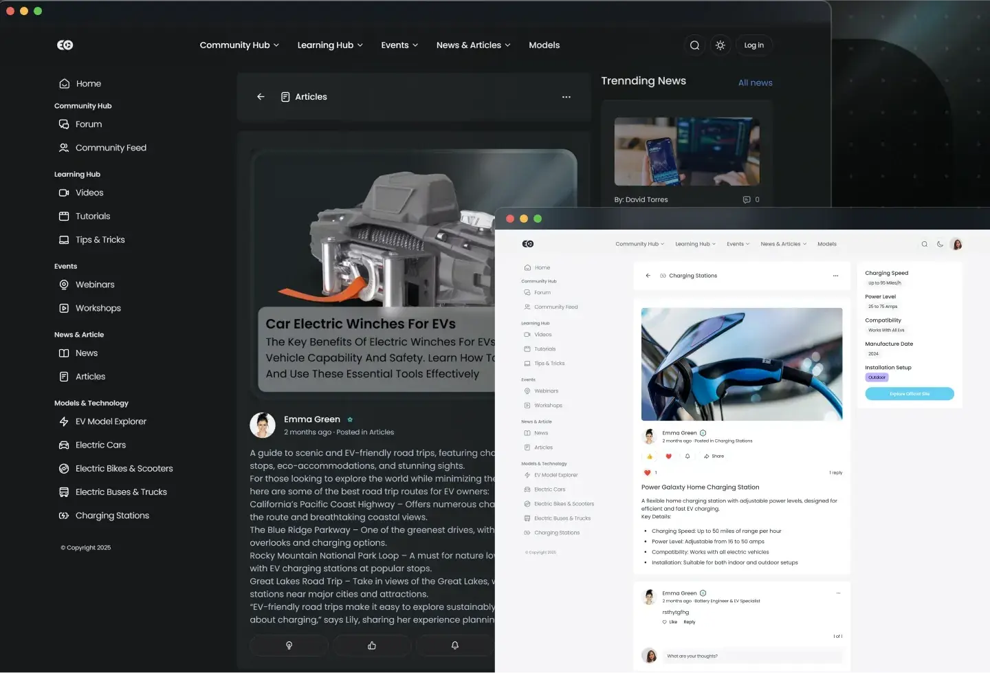Image resolution: width=990 pixels, height=673 pixels.
Task: Go to Home in dark sidebar
Action: [x=80, y=84]
